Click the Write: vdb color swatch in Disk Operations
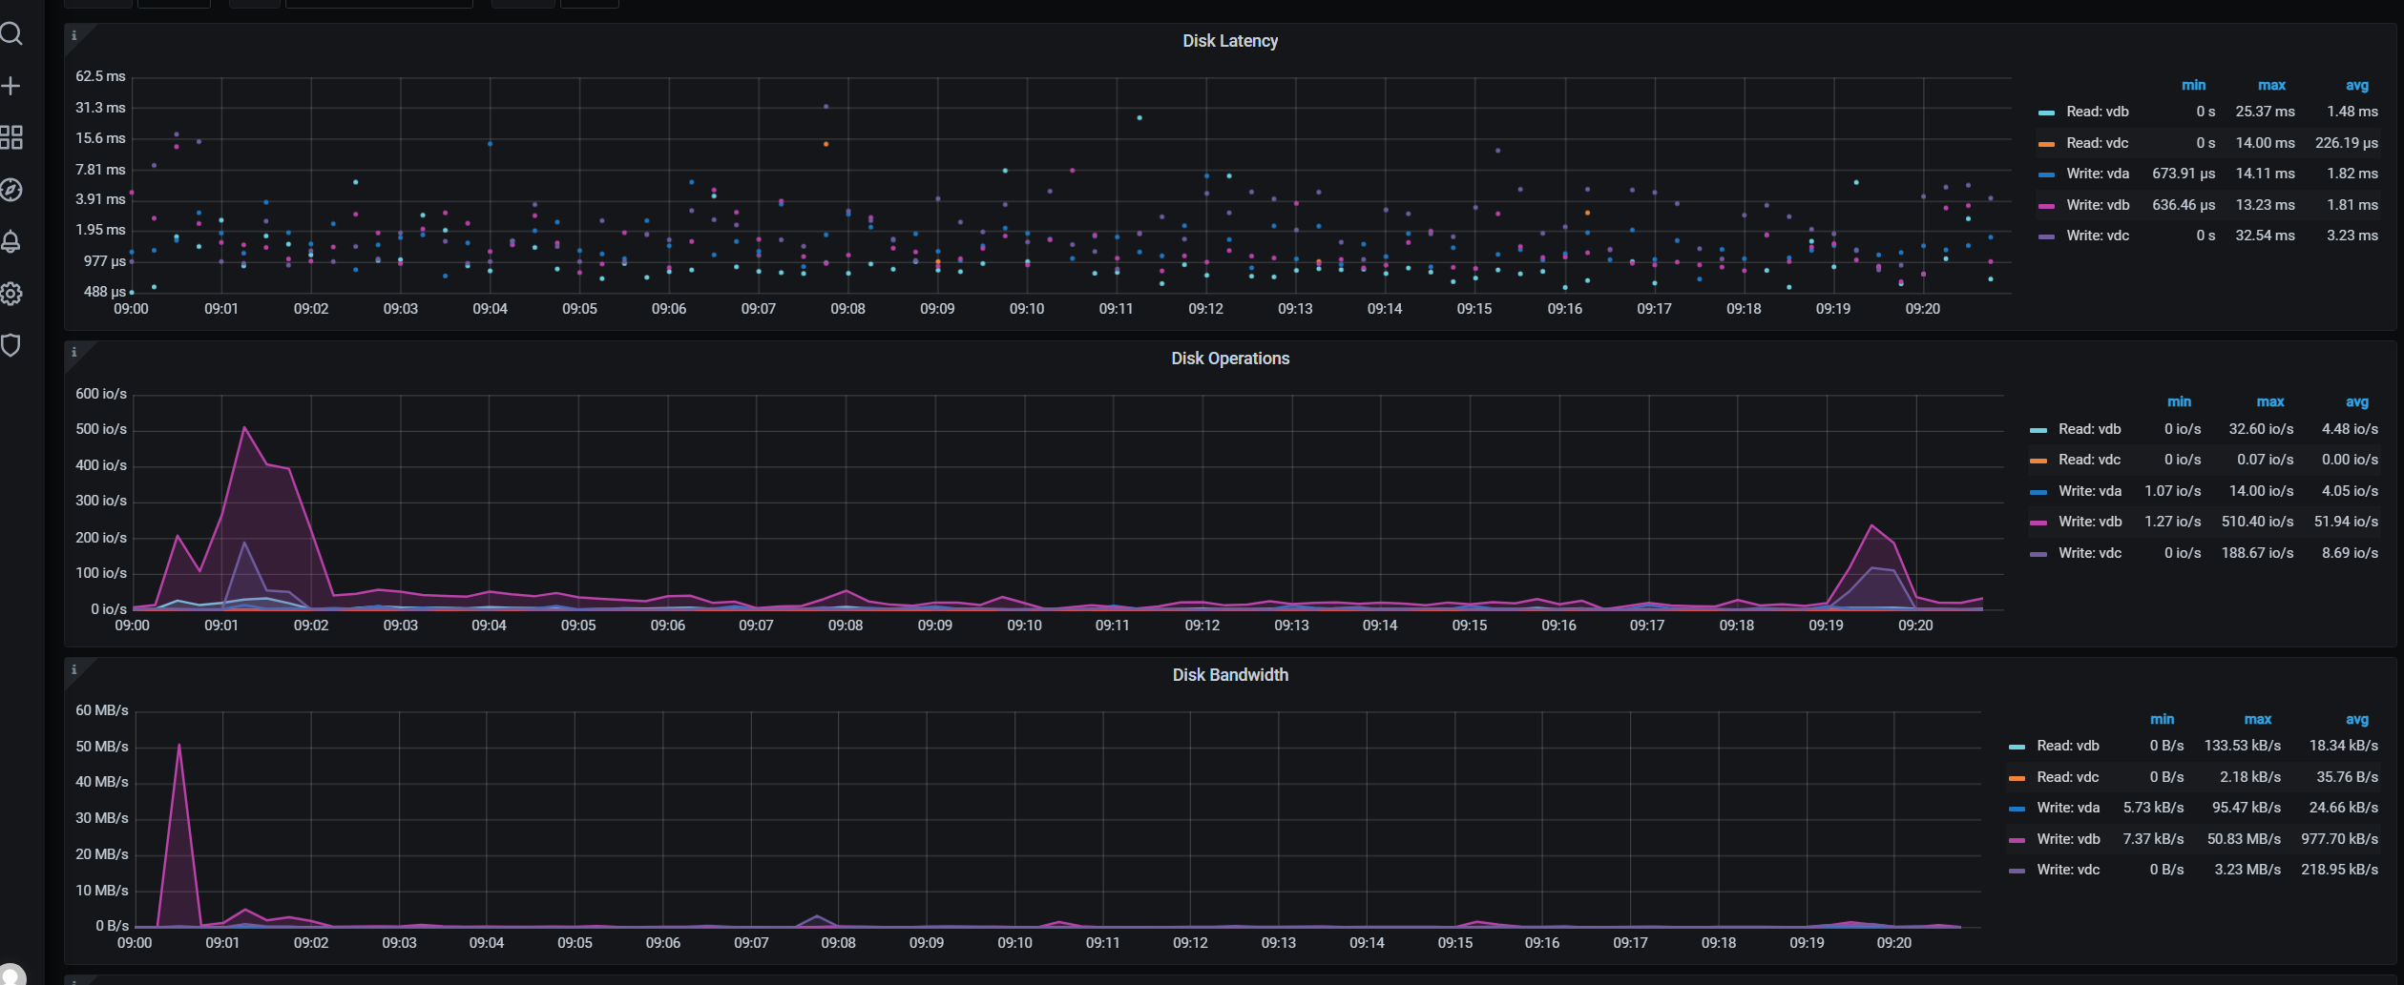The width and height of the screenshot is (2404, 985). click(2038, 523)
